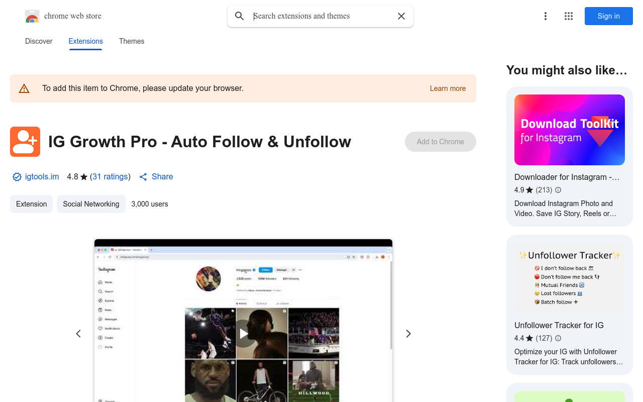
Task: Open the Learn more link
Action: 448,88
